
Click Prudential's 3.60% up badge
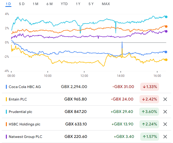click(149, 112)
